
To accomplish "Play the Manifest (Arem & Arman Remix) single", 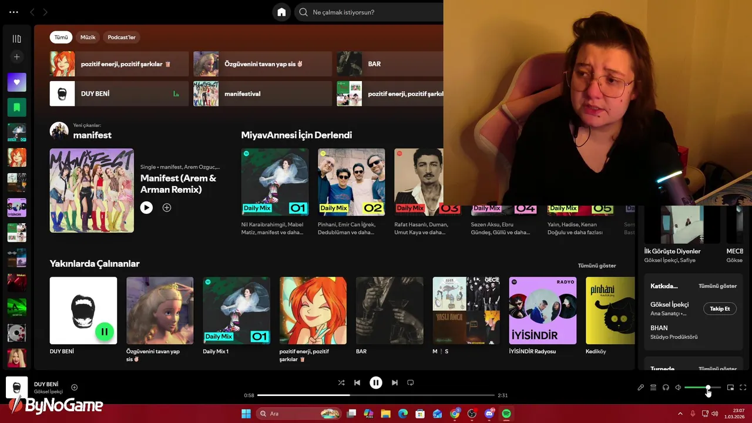I will pyautogui.click(x=146, y=207).
